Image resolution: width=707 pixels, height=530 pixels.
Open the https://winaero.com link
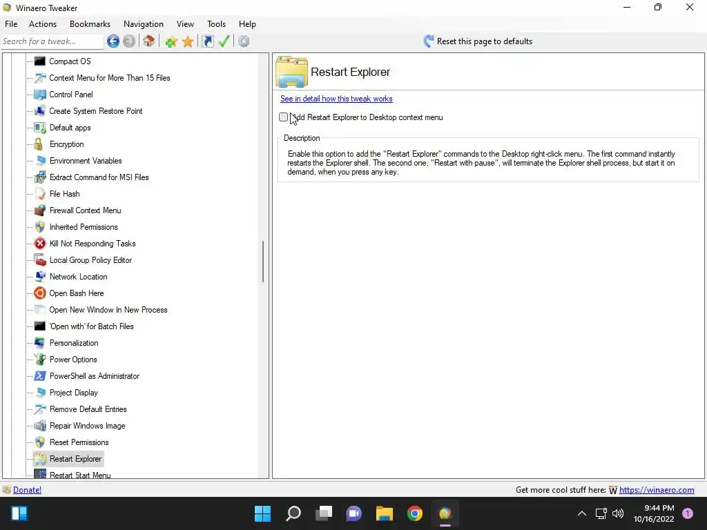[x=657, y=490]
